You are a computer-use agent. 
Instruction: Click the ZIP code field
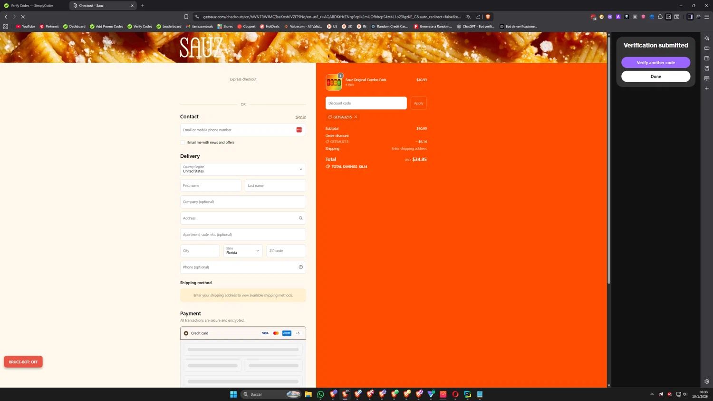(286, 250)
